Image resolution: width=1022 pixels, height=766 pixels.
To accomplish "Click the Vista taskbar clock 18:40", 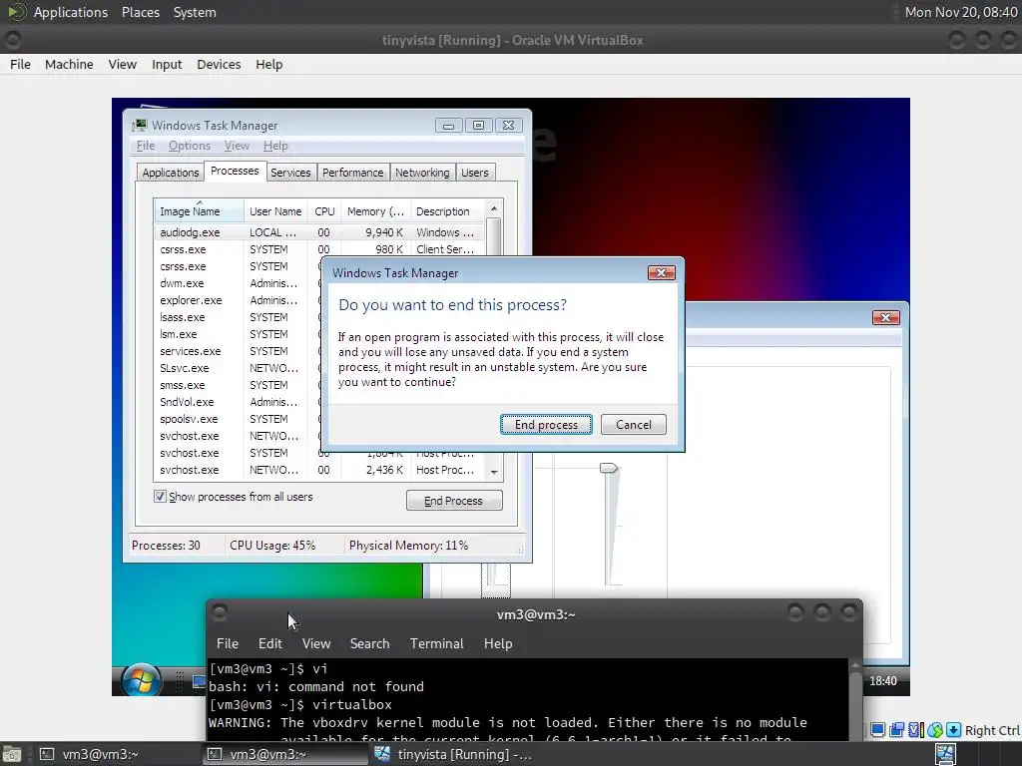I will click(883, 680).
